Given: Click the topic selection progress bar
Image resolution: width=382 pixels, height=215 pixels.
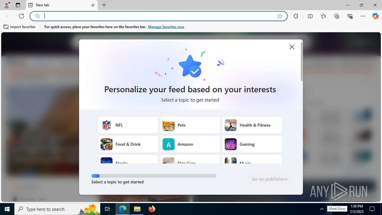Looking at the screenshot, I should (x=154, y=176).
